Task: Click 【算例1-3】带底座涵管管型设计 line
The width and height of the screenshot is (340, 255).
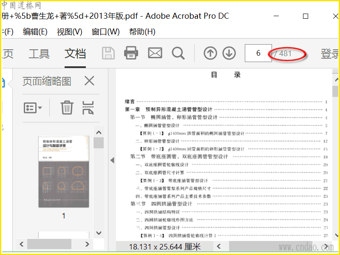Action: (x=234, y=180)
